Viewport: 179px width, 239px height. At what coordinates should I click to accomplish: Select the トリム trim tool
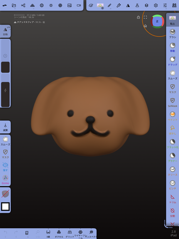[x=172, y=199]
